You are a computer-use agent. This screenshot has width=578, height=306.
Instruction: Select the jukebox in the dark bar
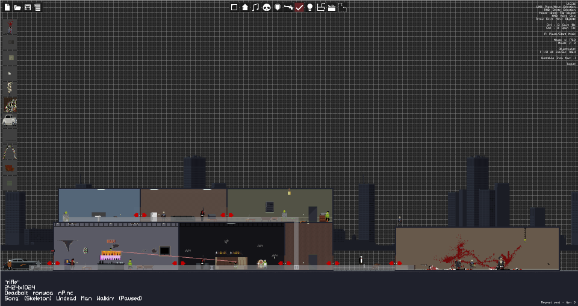(261, 264)
